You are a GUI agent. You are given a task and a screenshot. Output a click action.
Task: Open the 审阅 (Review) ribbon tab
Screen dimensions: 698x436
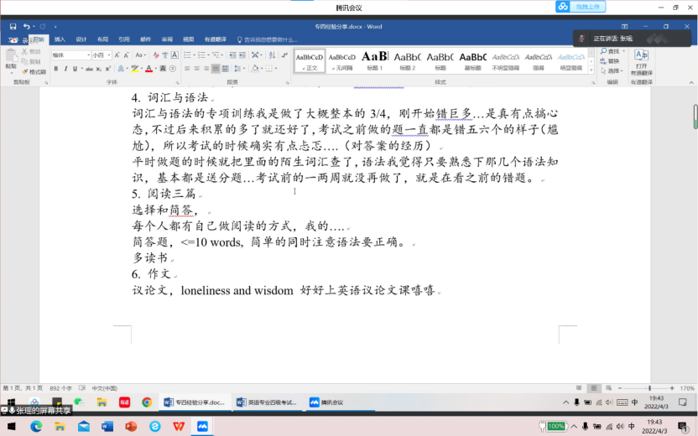pos(167,39)
